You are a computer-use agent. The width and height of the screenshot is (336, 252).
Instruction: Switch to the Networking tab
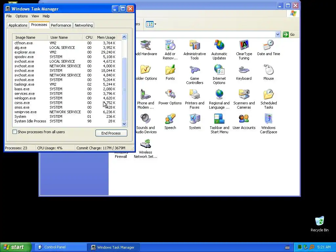84,25
